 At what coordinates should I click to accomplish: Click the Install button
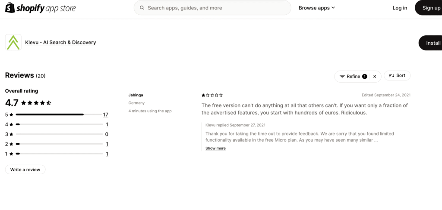[433, 43]
